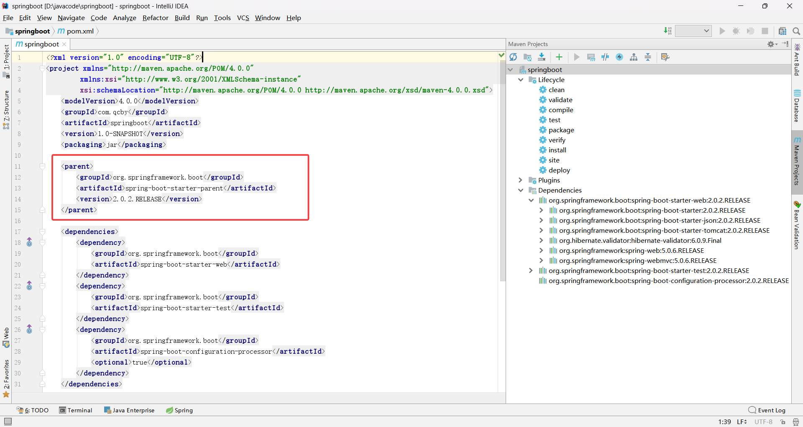Select the deploy lifecycle goal
The height and width of the screenshot is (427, 803).
554,170
